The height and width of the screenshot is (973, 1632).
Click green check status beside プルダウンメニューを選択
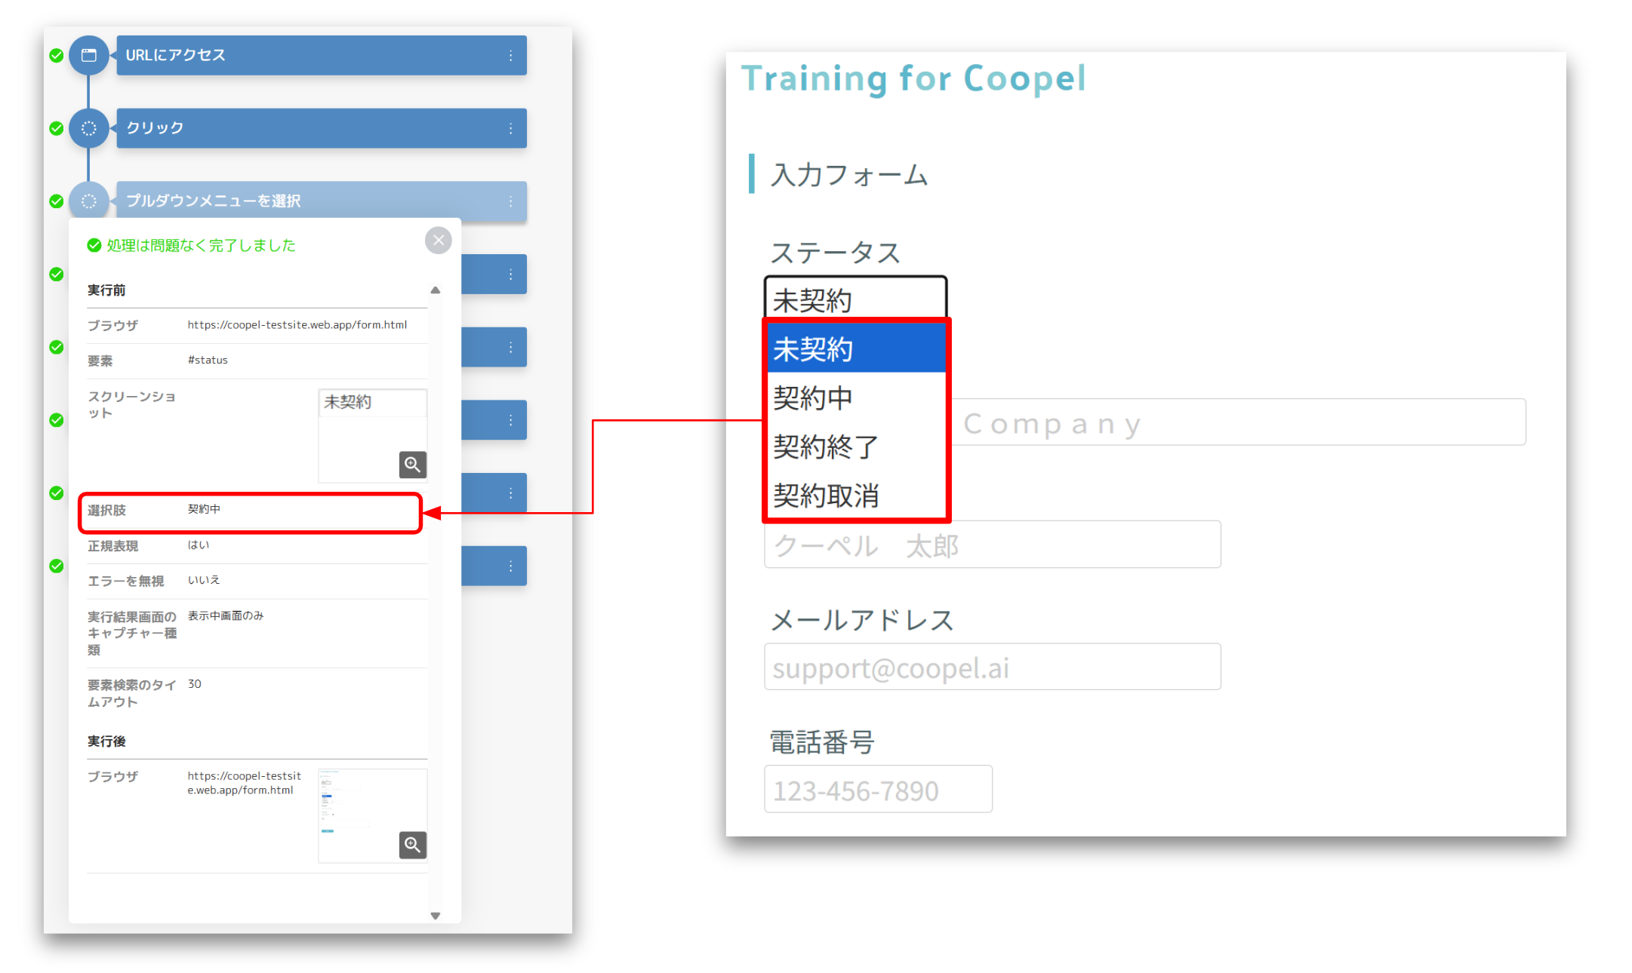point(56,201)
